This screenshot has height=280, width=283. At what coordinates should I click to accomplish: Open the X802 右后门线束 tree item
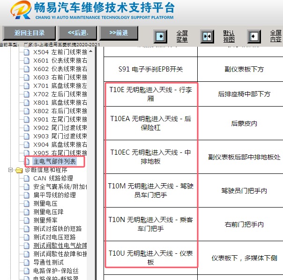[60, 111]
